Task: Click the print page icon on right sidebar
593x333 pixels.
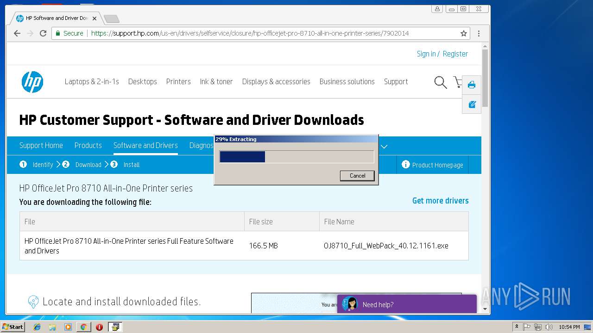Action: pos(472,85)
